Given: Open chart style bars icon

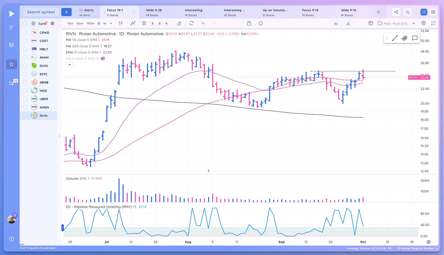Looking at the screenshot, I should 121,23.
